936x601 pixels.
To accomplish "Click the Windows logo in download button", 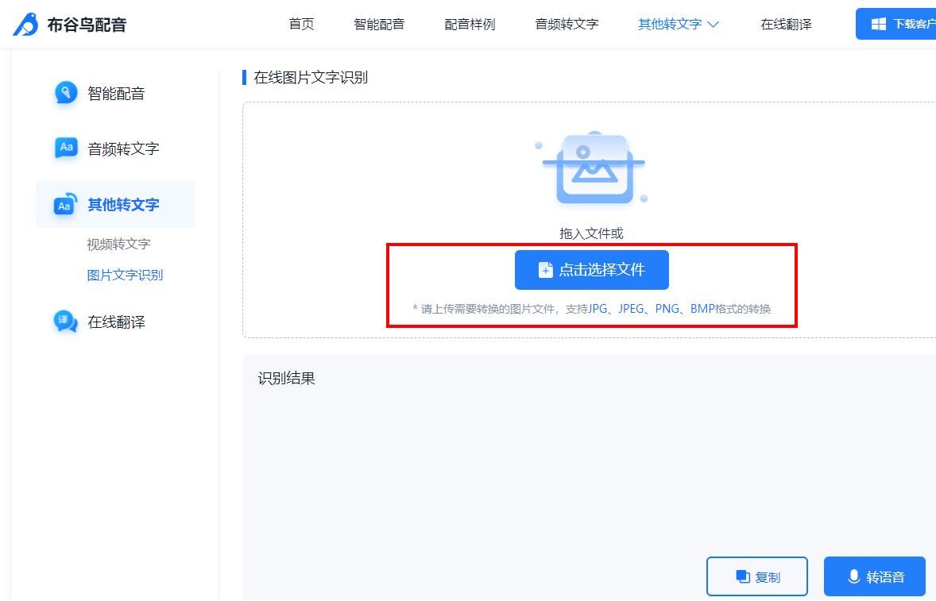I will (x=878, y=24).
